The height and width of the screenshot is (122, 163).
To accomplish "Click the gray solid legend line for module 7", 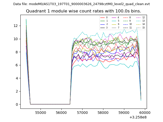I will (114, 27).
